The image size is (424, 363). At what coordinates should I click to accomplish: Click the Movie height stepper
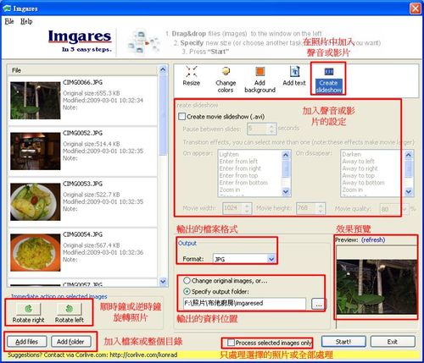pos(321,208)
